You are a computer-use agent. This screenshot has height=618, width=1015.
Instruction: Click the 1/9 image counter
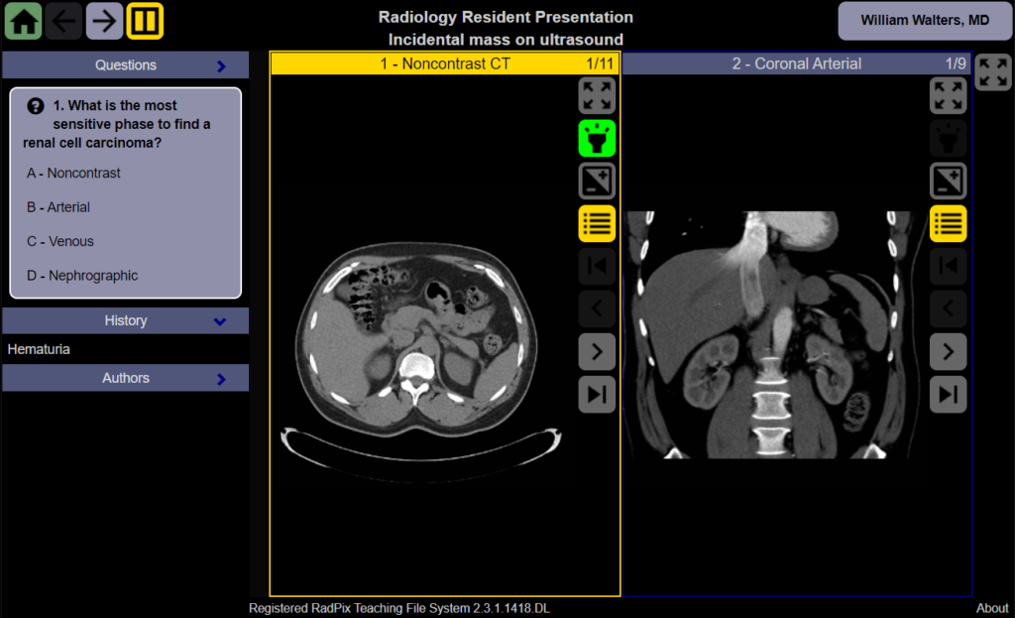tap(956, 63)
